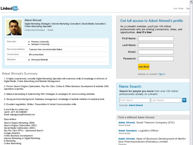Click 'Find a different Adeel Ahmed' header
The width and height of the screenshot is (193, 145).
[136, 117]
